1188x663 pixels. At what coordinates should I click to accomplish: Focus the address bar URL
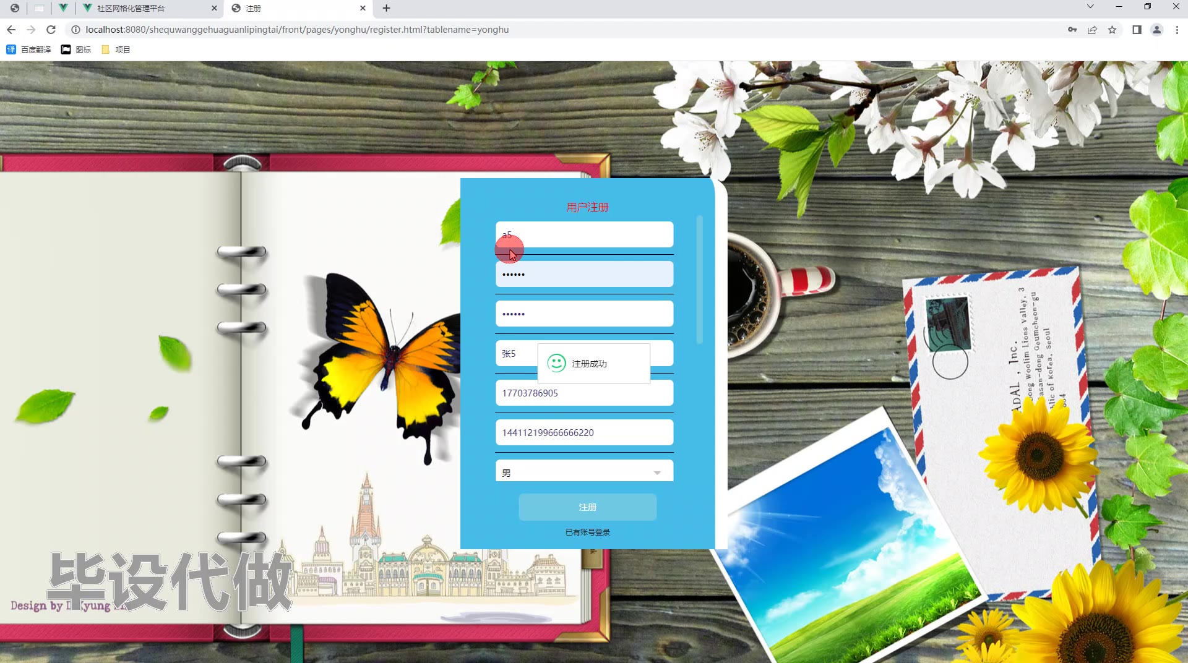(297, 30)
